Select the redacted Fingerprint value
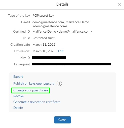124x128 pixels. pyautogui.click(x=71, y=64)
